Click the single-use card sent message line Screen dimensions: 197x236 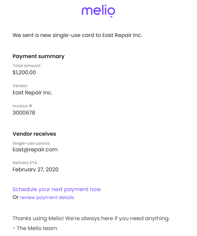coord(77,35)
